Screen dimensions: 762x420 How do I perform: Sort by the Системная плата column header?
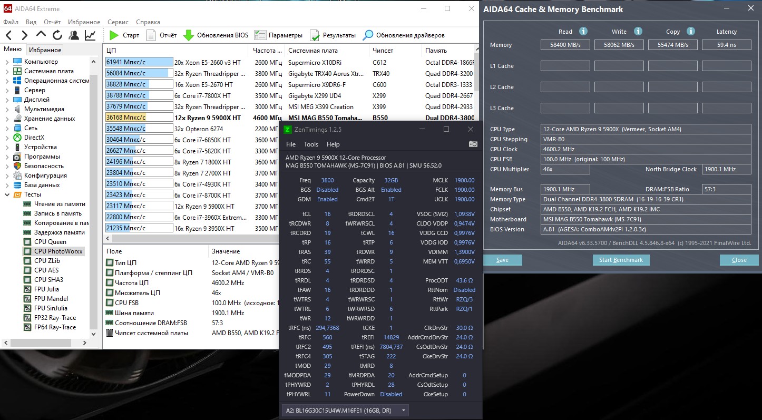[327, 50]
